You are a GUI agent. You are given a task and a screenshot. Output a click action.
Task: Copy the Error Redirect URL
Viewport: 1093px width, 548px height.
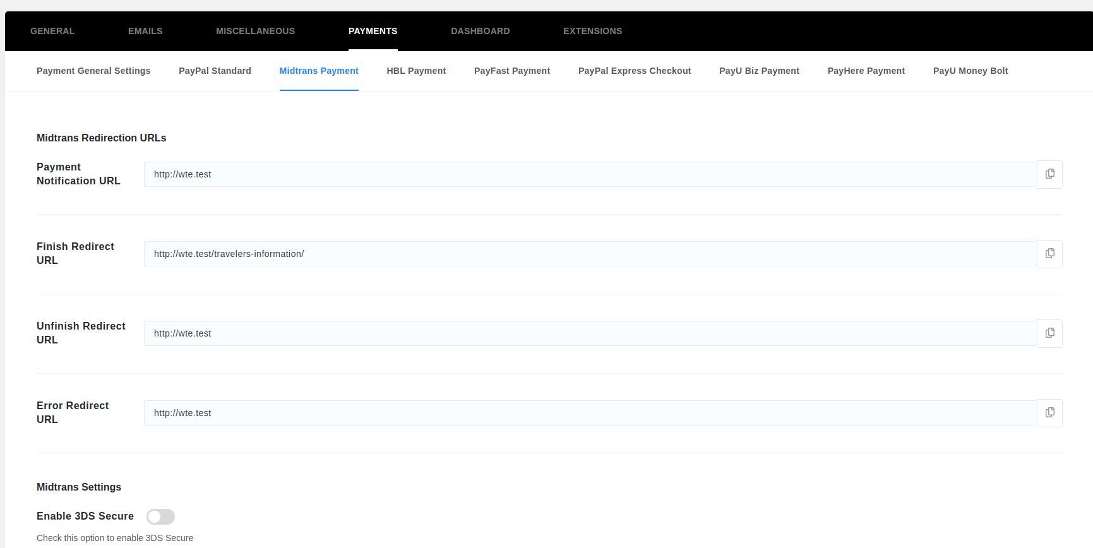[x=1049, y=413]
